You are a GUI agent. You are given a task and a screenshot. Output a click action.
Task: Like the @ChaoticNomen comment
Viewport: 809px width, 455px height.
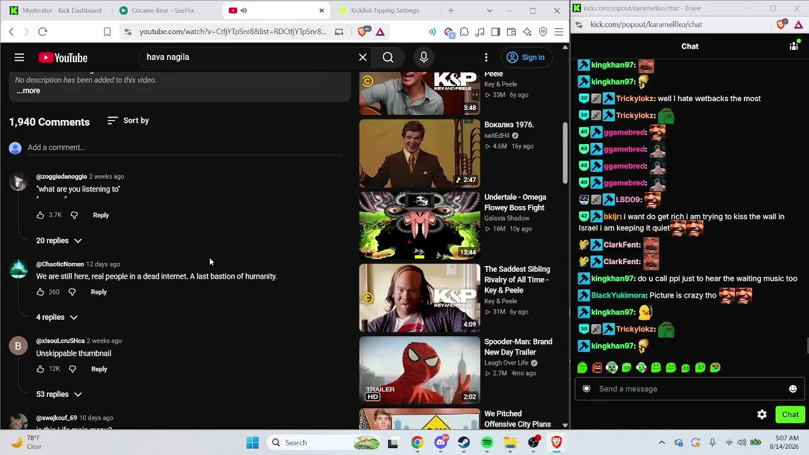(40, 292)
